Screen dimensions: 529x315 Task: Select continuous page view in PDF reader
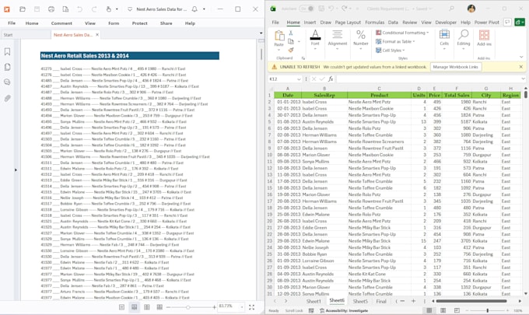(x=134, y=307)
